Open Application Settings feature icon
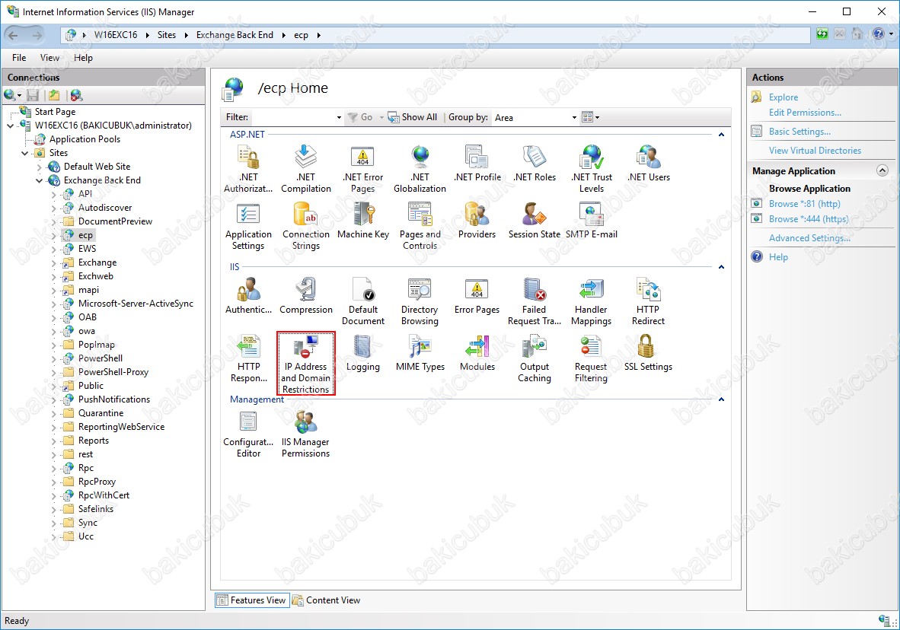This screenshot has height=630, width=900. (x=248, y=226)
